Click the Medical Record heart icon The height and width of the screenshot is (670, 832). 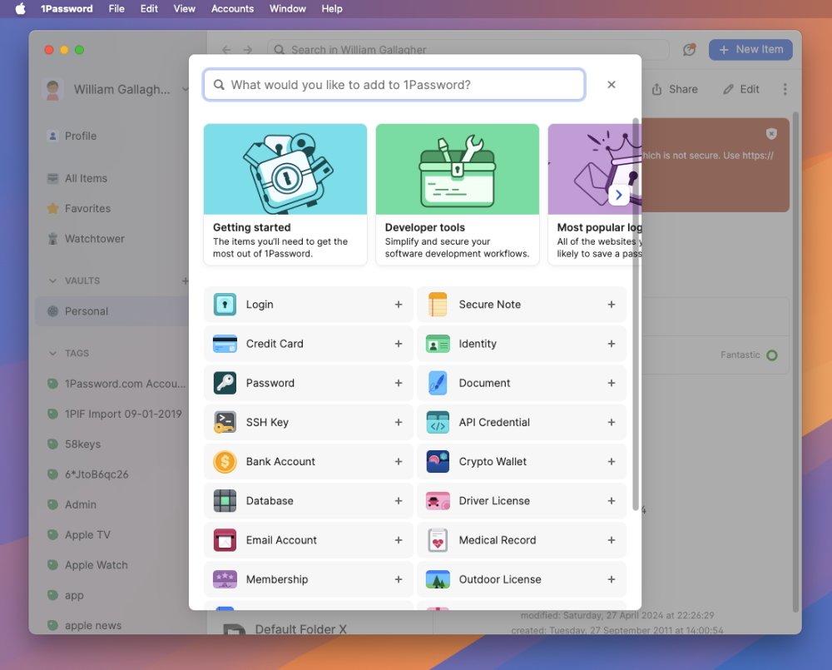438,540
